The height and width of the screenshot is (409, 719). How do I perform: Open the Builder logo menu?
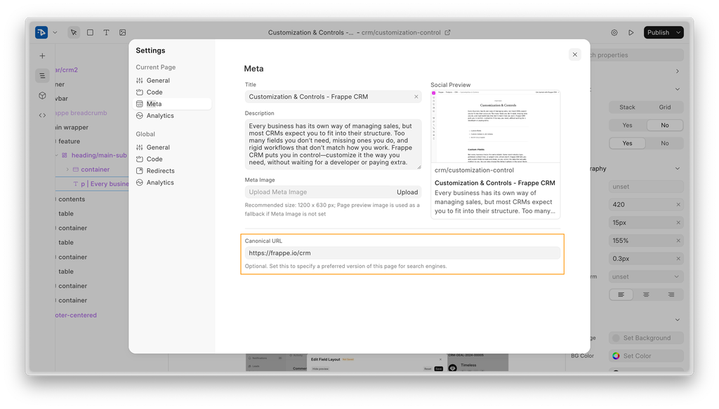click(41, 32)
